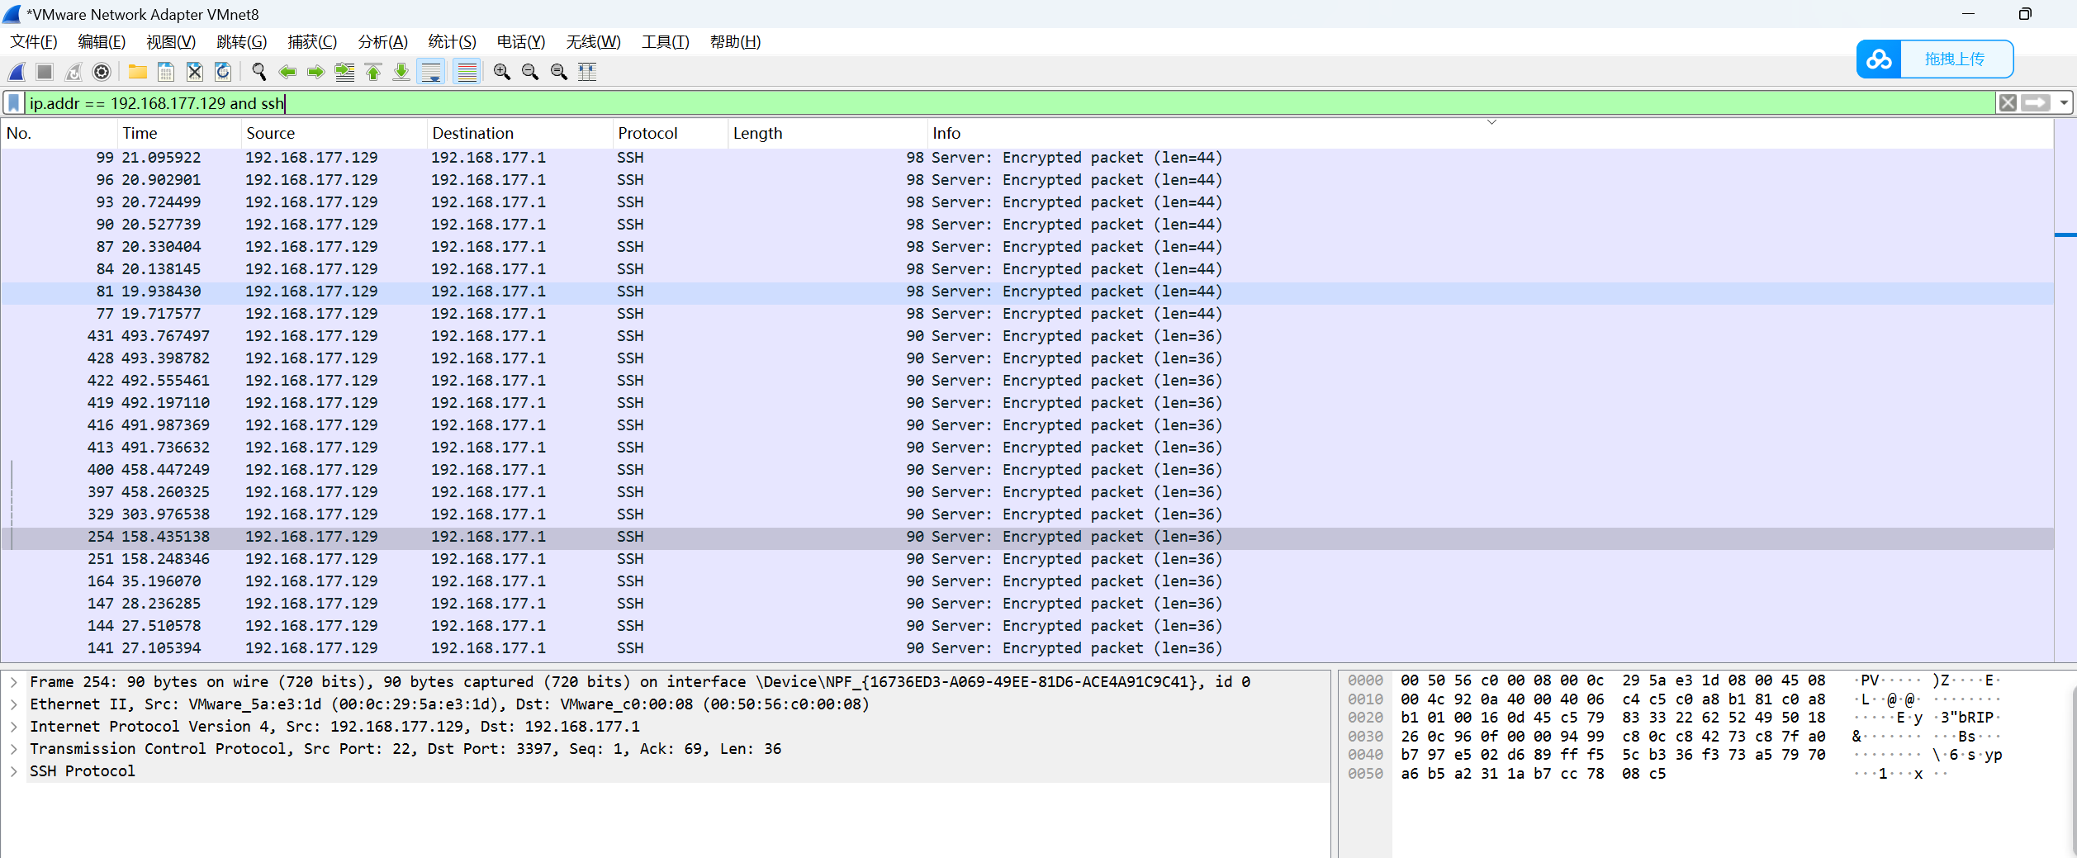2077x858 pixels.
Task: Click the 拖拽上传 button
Action: 1955,59
